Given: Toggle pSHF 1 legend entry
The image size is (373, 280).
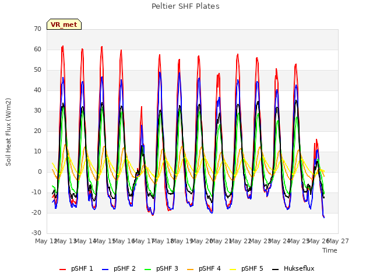Looking at the screenshot, I should point(76,268).
